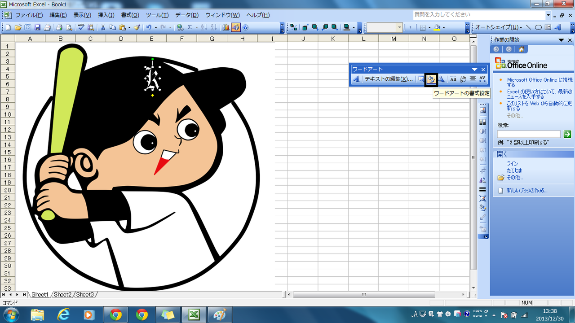Screen dimensions: 575x323
Task: Click the Line drawing tool icon
Action: coord(528,27)
